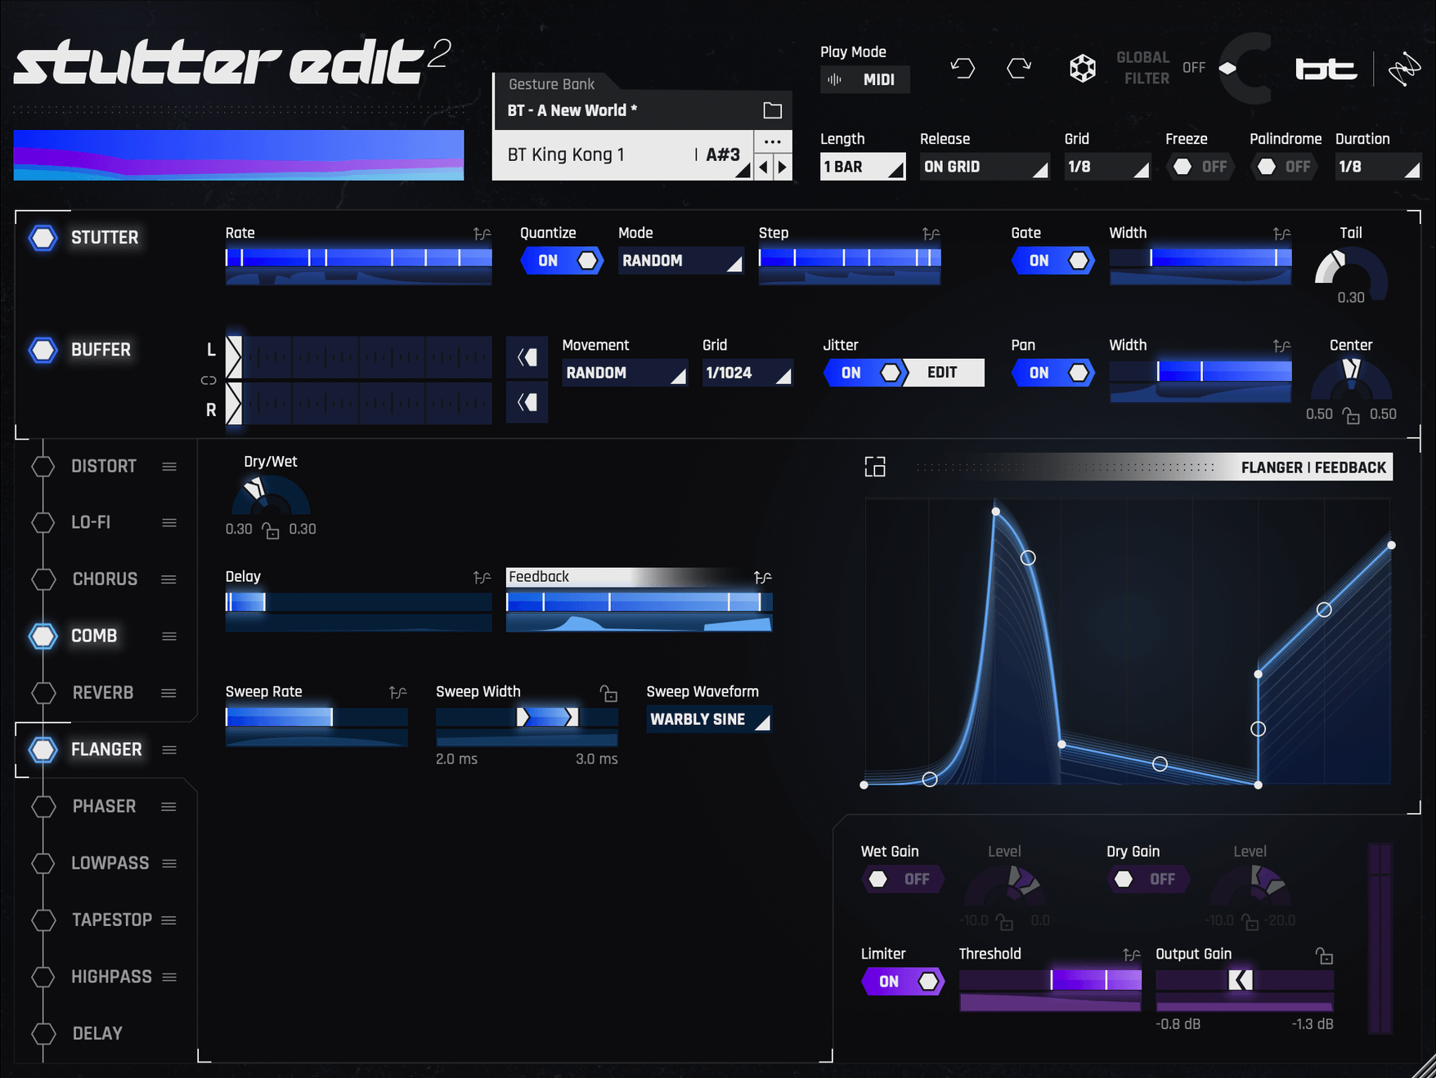Enable the Freeze toggle
This screenshot has height=1078, width=1436.
[x=1199, y=167]
